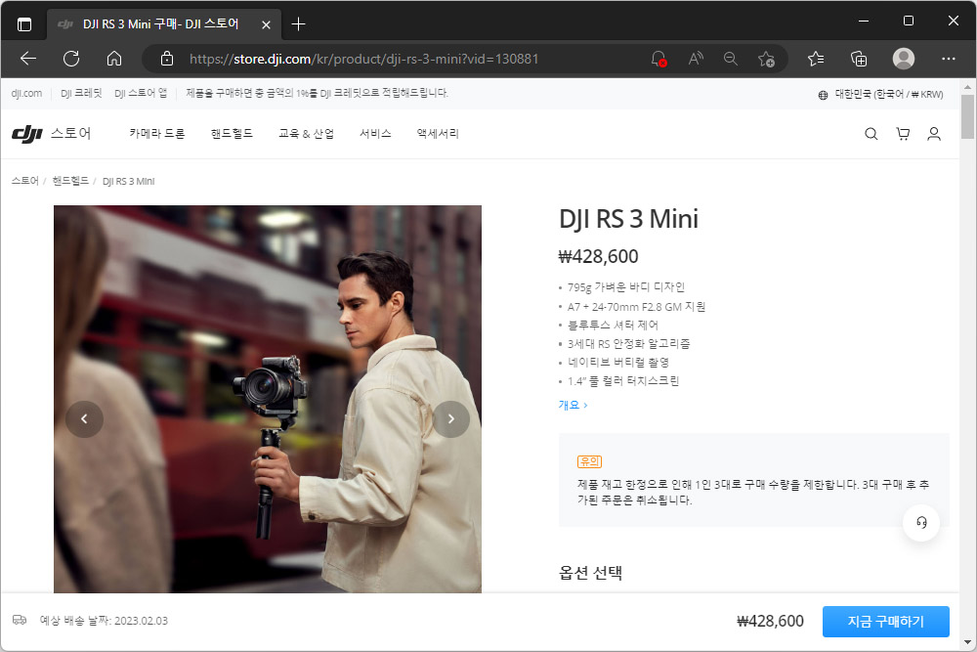Open browser profile avatar
This screenshot has width=977, height=652.
tap(904, 59)
